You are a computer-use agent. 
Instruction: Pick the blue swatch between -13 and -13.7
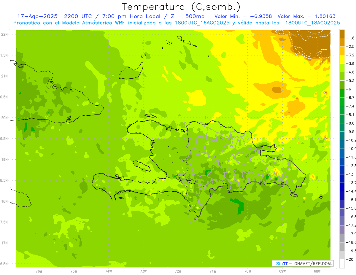point(342,179)
